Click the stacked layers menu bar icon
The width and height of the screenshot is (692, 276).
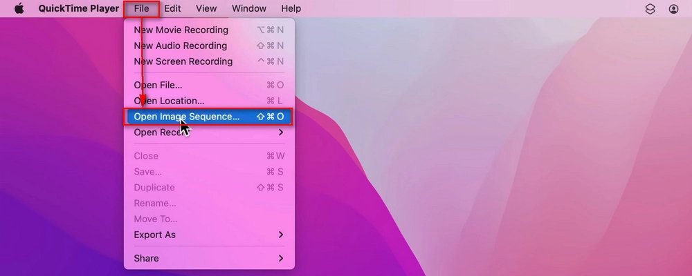(x=650, y=9)
